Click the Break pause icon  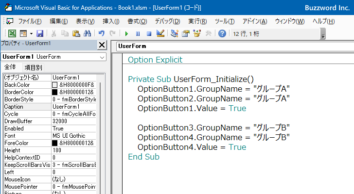(138, 34)
